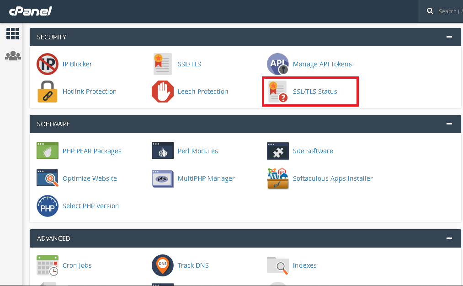
Task: Click the MultiPHP Manager icon
Action: click(x=163, y=178)
